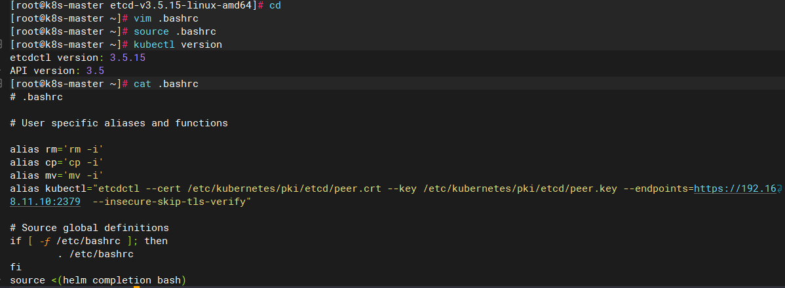
Task: Click the 'if [ -f /etc/bashrc ]; then' line
Action: pos(89,240)
